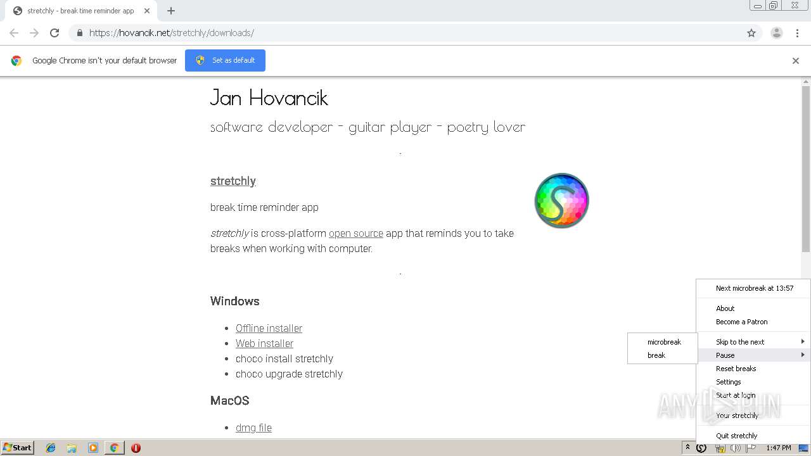Close the stretchly browser tab
Viewport: 811px width, 456px height.
(x=147, y=11)
